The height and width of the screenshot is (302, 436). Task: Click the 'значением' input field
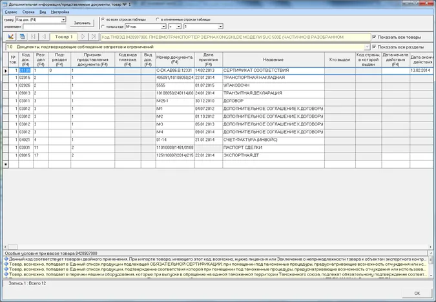tap(45, 27)
